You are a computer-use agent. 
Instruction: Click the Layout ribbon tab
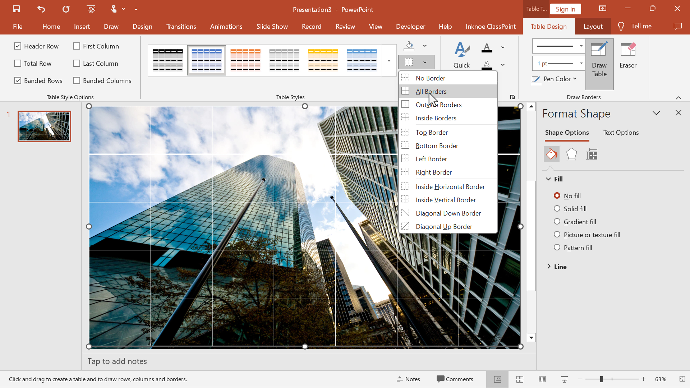tap(593, 26)
